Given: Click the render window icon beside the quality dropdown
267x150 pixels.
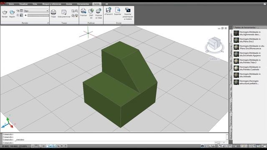Looking at the screenshot, I should 21,10.
